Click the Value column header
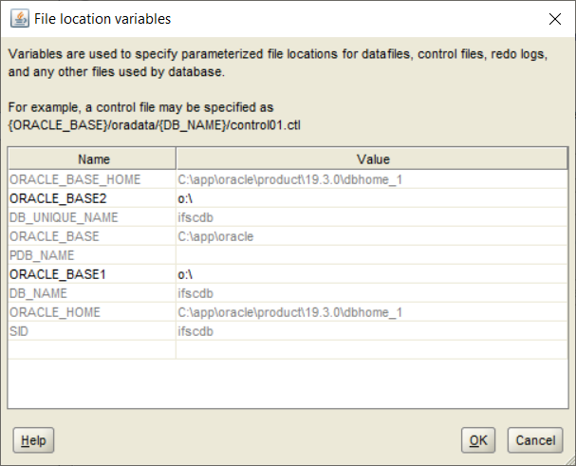Viewport: 576px width, 466px height. [x=373, y=159]
